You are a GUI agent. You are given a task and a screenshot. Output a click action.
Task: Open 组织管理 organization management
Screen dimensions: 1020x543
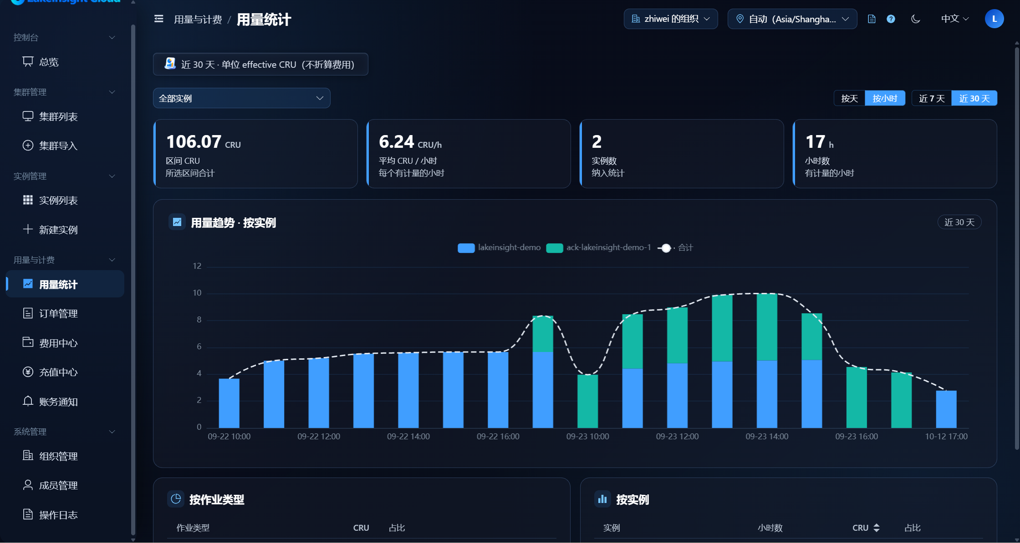pyautogui.click(x=65, y=456)
